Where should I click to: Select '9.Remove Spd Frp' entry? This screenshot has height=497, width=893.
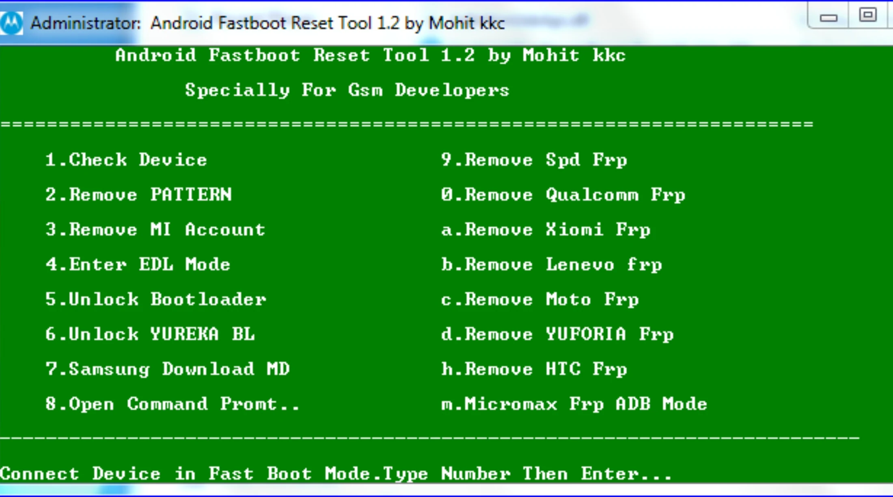(x=534, y=160)
